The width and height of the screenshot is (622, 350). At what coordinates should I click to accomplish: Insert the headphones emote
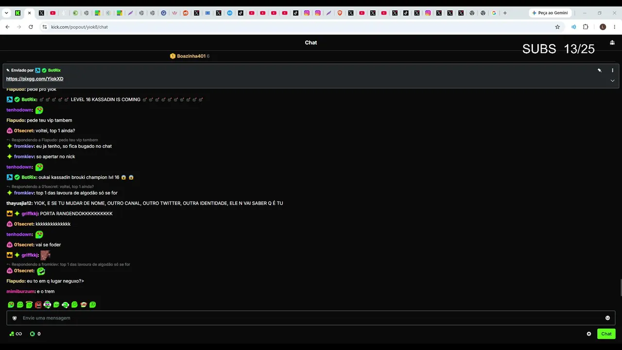tap(66, 305)
